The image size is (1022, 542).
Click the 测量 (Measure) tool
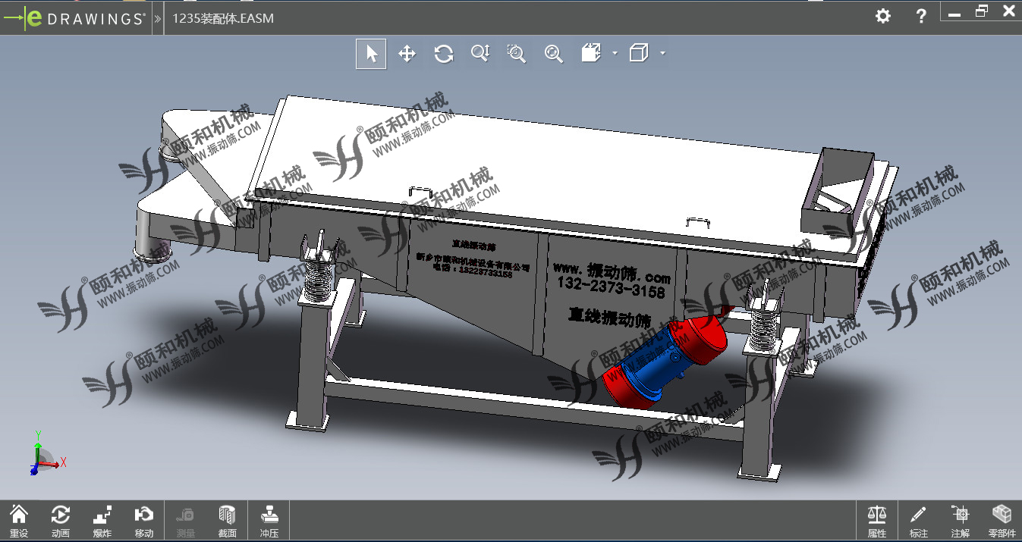[186, 521]
